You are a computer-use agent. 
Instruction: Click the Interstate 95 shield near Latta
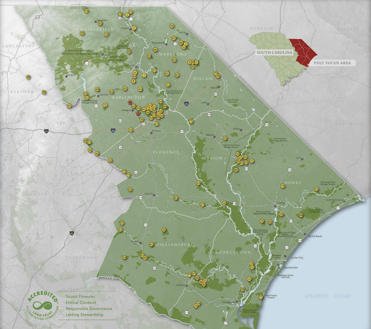[186, 104]
